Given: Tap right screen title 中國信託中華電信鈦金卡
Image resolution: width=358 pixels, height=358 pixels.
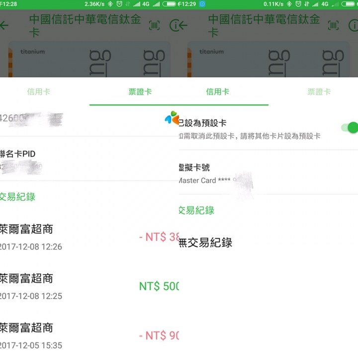Looking at the screenshot, I should click(264, 25).
